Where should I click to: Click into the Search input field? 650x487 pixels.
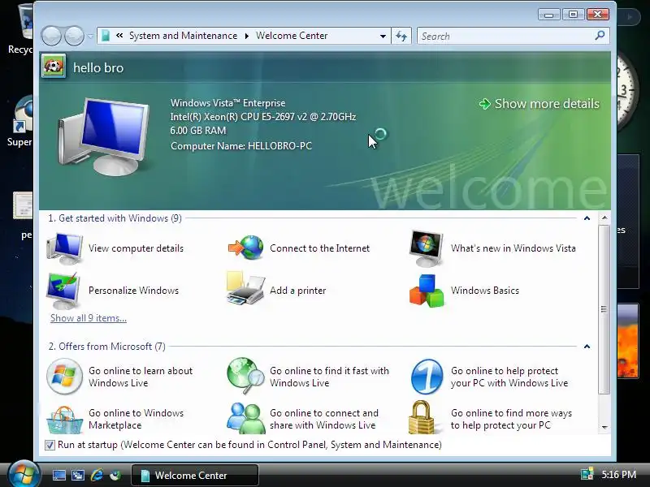pyautogui.click(x=505, y=36)
